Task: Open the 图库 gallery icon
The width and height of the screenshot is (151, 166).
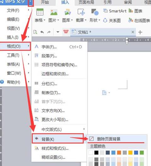Action: [67, 12]
